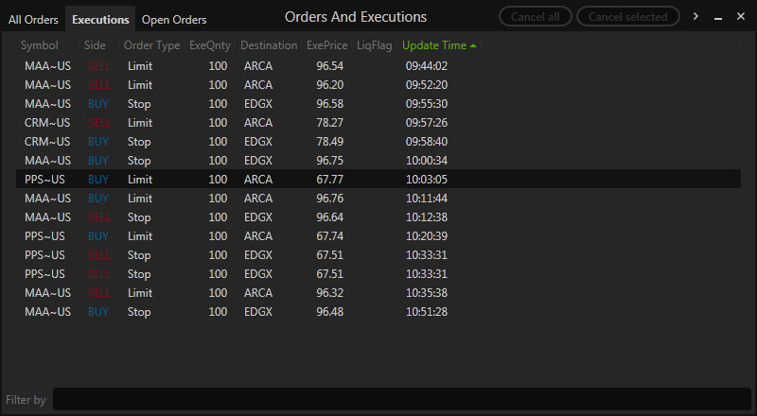Image resolution: width=757 pixels, height=416 pixels.
Task: Select the MAA~US execution at 09:44:02
Action: (x=378, y=66)
